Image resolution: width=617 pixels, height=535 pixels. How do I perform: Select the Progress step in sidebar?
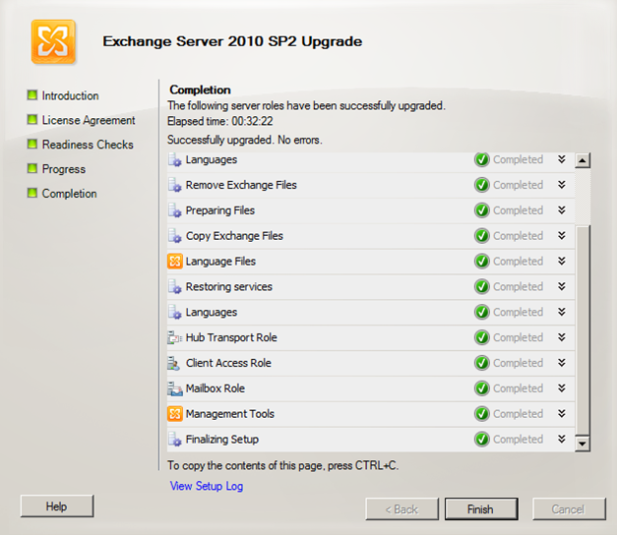[56, 169]
